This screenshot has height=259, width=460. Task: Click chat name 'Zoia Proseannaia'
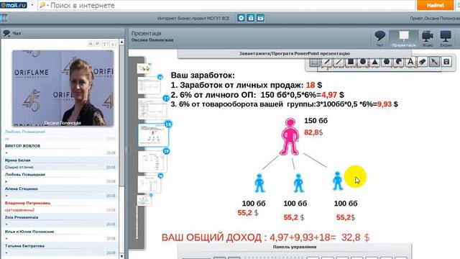coord(22,217)
